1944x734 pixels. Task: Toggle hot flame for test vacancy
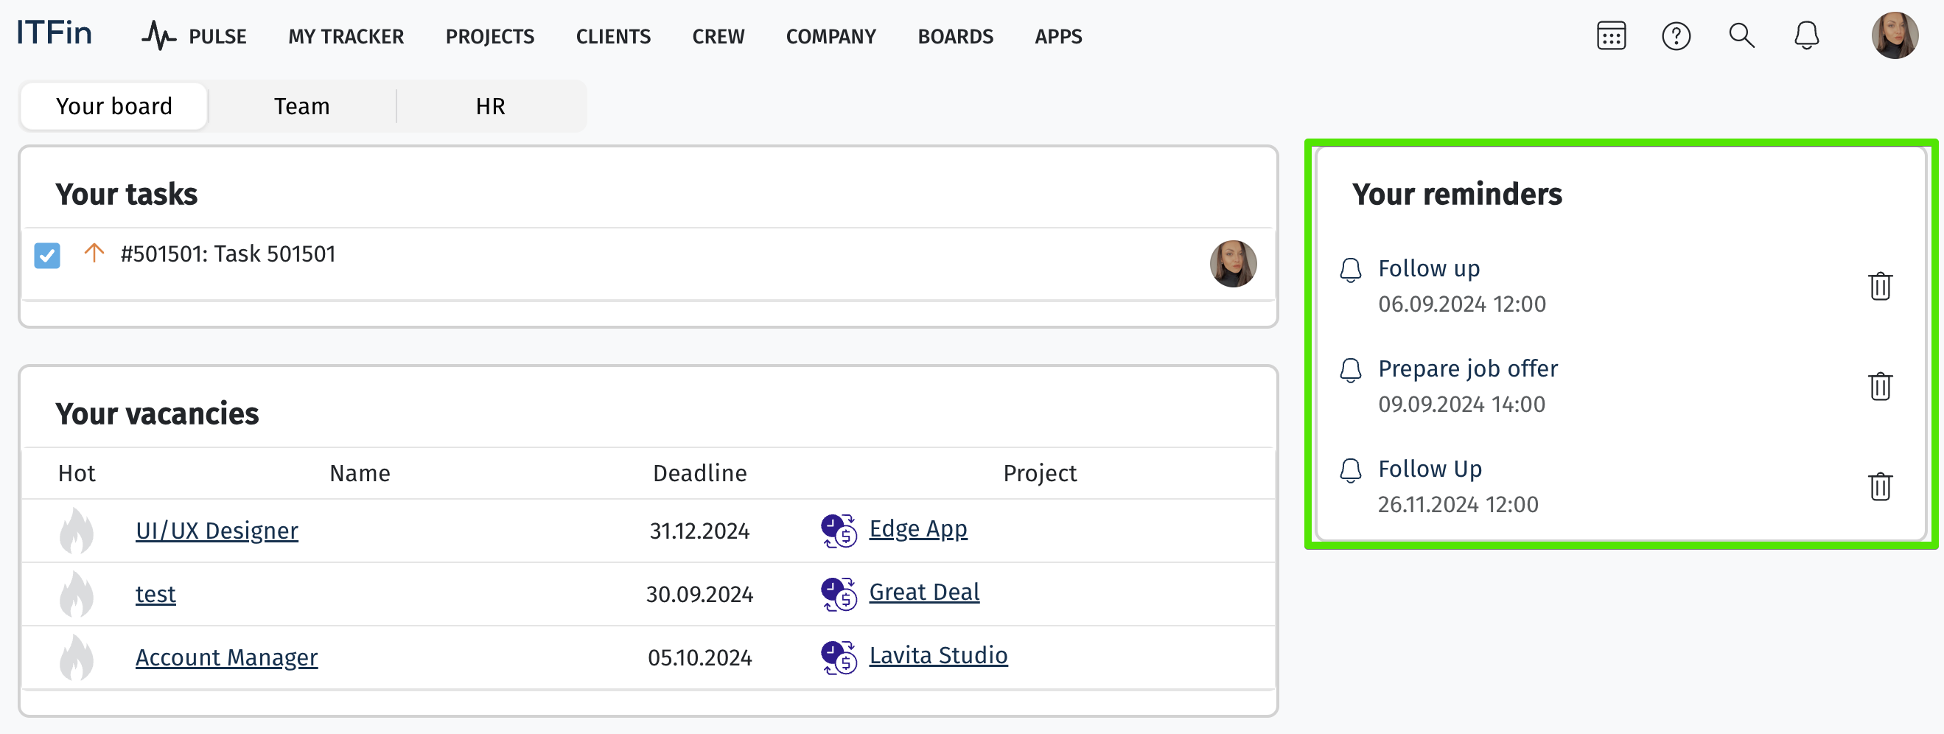tap(76, 594)
